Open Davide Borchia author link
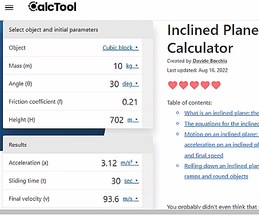Viewport: 259px width, 215px height. tap(210, 61)
